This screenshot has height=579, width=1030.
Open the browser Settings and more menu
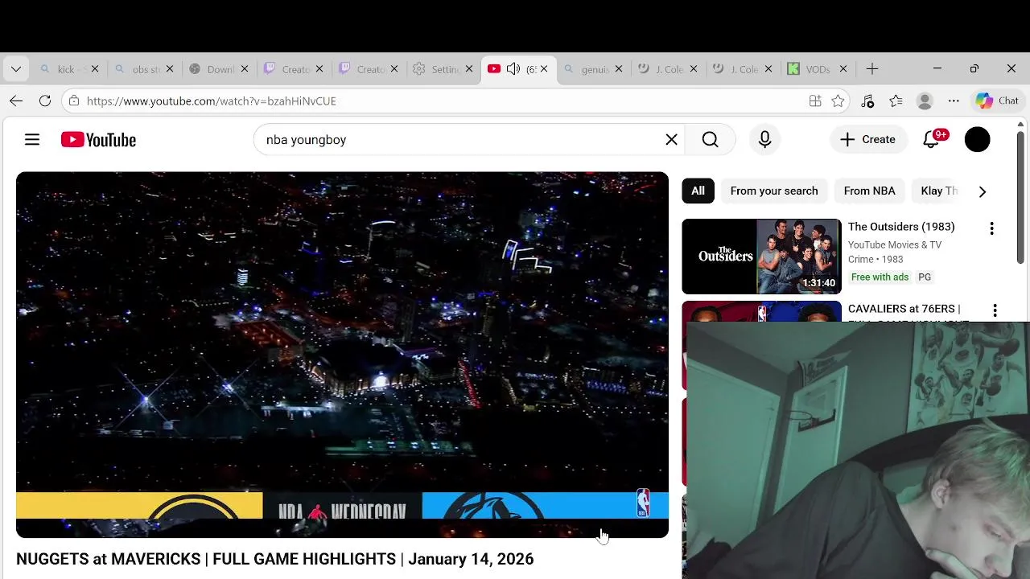tap(954, 101)
